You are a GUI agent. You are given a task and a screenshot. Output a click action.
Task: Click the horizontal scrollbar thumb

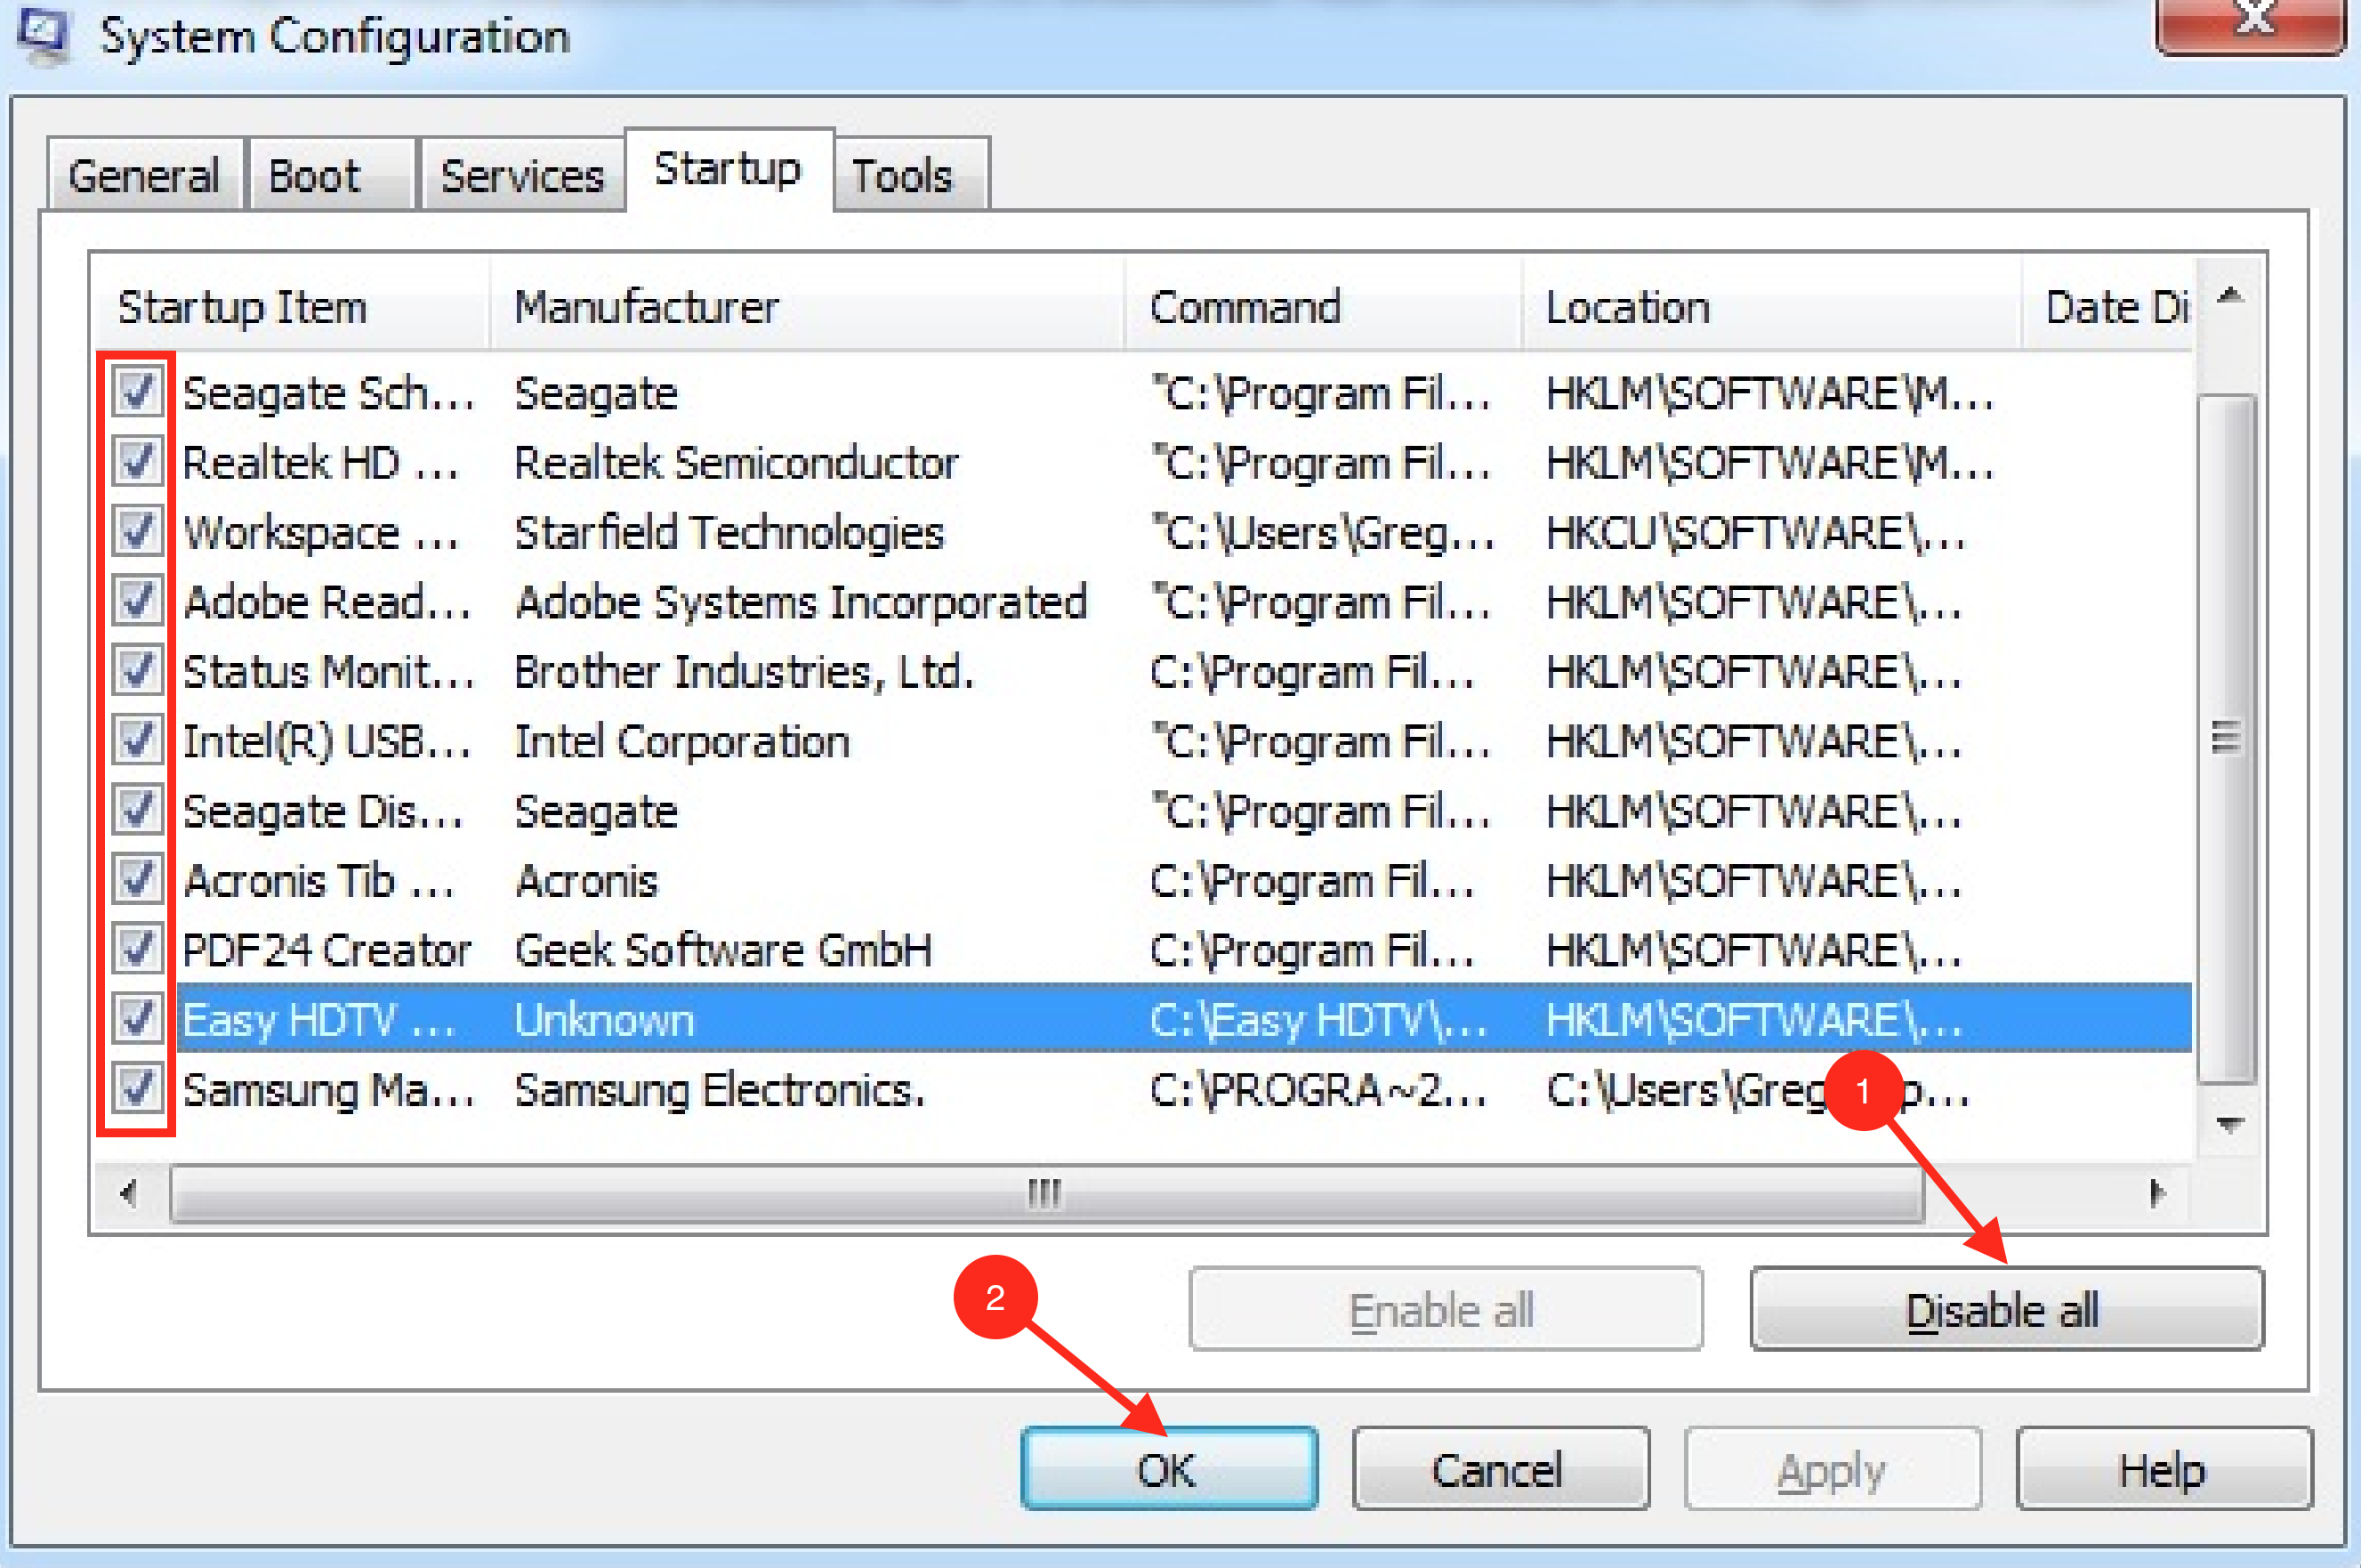click(x=1045, y=1192)
